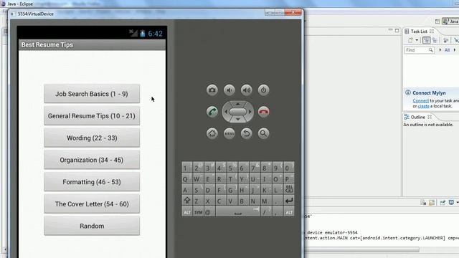This screenshot has width=459, height=258.
Task: Click the D-pad right arrow
Action: (x=250, y=112)
